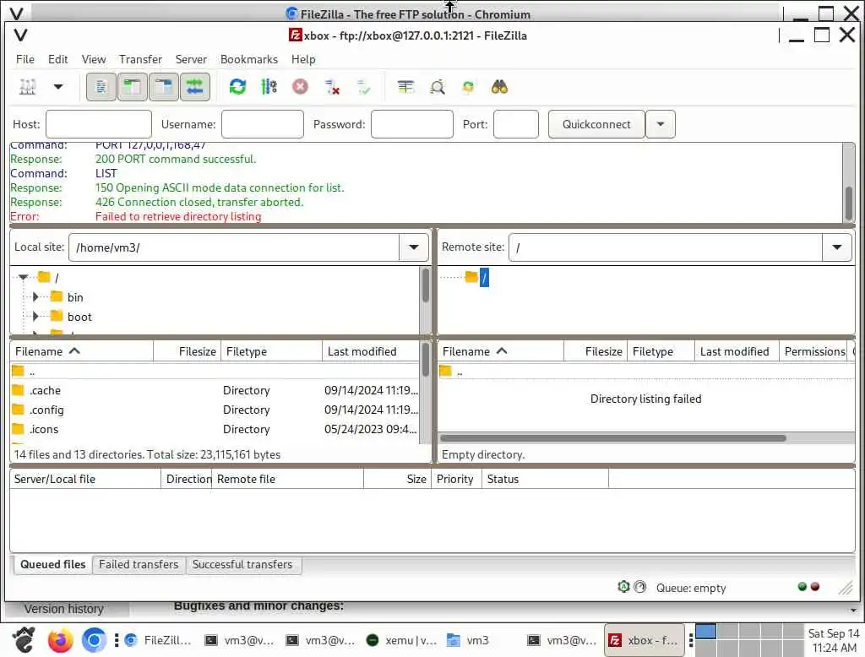Collapse the local root folder tree

pos(23,277)
